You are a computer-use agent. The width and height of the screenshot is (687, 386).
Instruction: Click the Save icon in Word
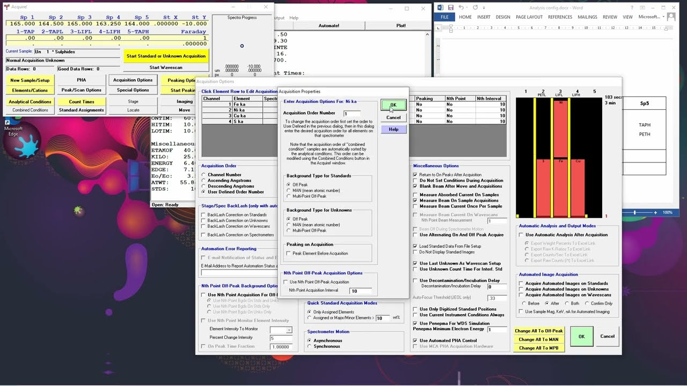pos(450,8)
